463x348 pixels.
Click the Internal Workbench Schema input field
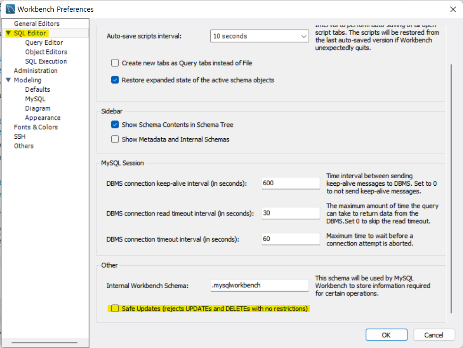pos(259,285)
